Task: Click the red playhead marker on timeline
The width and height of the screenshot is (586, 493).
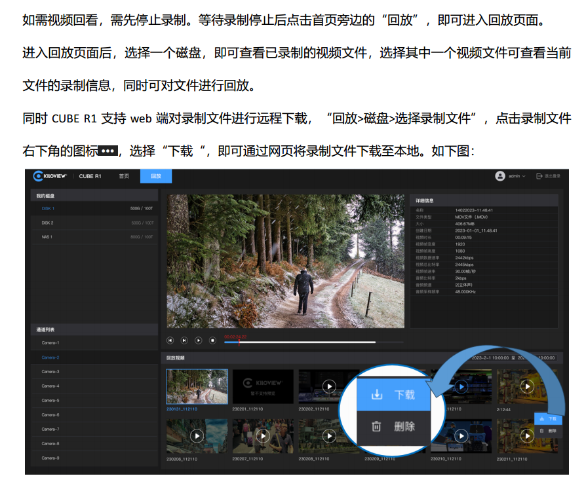Action: pyautogui.click(x=239, y=342)
